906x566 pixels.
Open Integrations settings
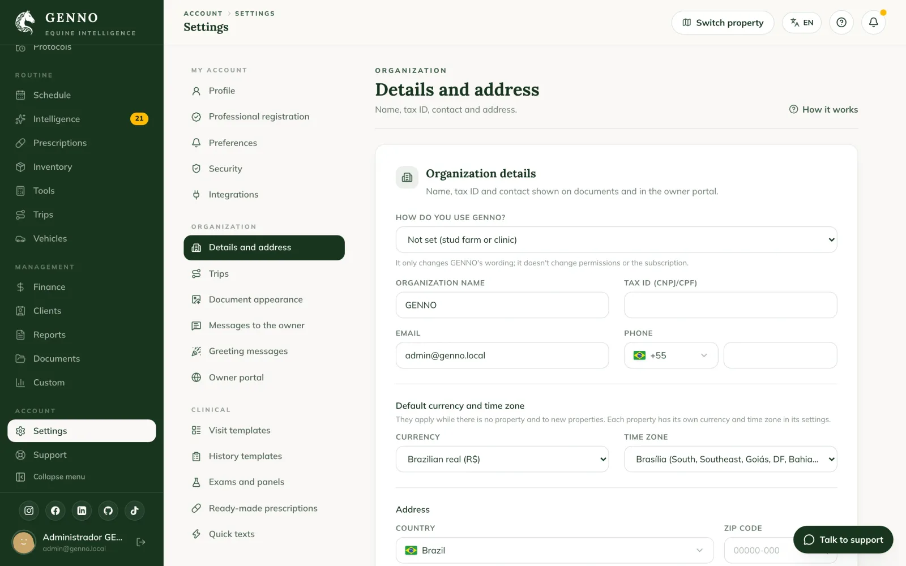(x=264, y=195)
